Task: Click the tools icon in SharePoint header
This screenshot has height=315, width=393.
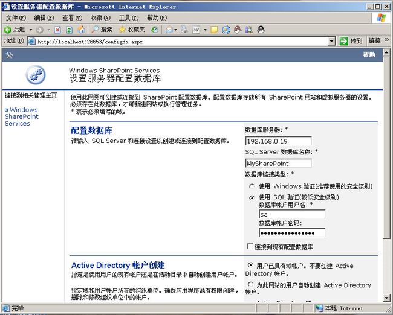Action: coord(9,55)
